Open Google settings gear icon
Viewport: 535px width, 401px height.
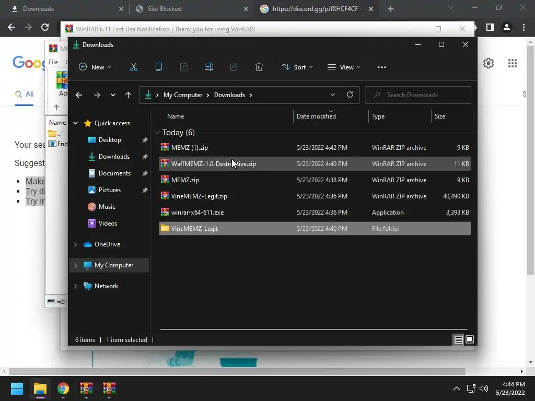pyautogui.click(x=489, y=63)
